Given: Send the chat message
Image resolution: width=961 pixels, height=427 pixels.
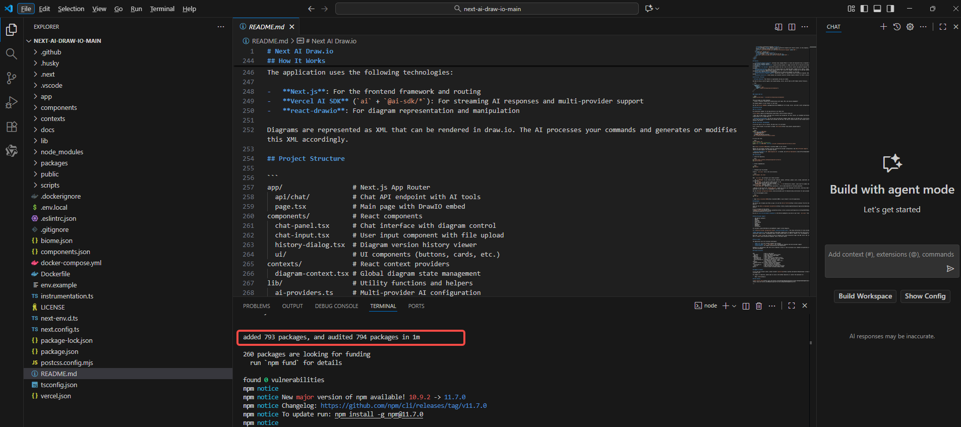Looking at the screenshot, I should pyautogui.click(x=950, y=269).
